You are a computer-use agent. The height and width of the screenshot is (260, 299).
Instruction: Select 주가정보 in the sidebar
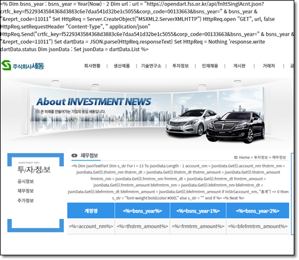26,200
